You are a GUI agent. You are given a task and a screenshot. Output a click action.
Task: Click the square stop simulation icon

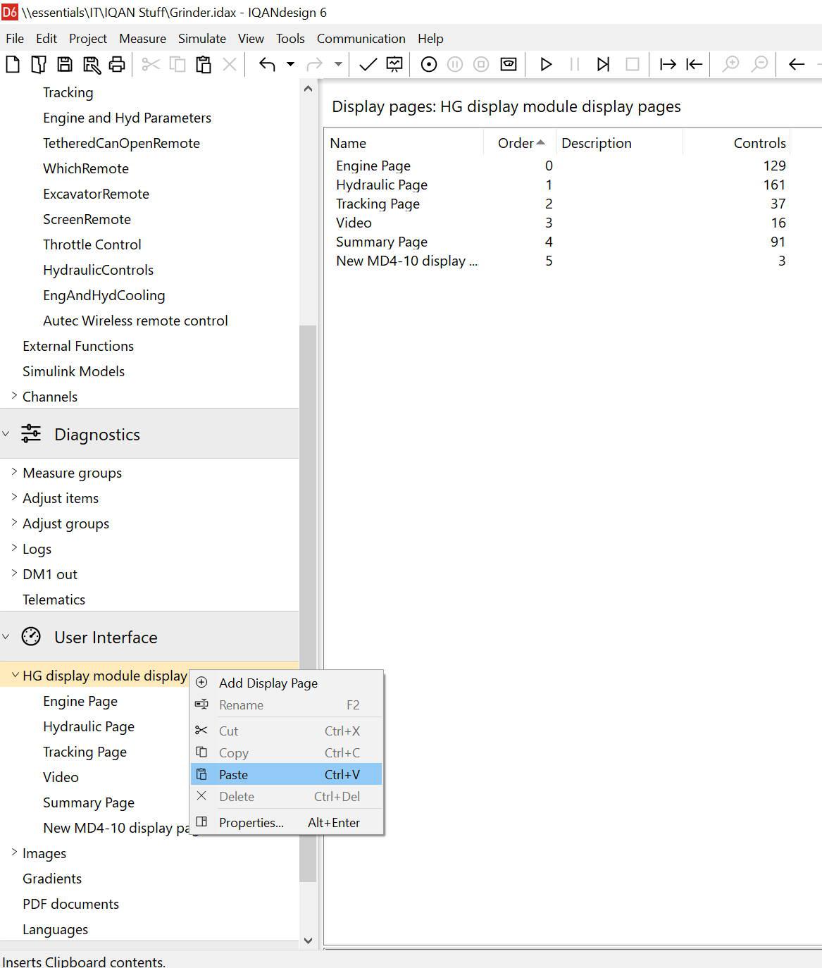(x=633, y=65)
